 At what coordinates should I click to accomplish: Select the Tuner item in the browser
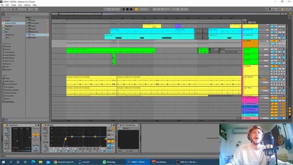click(x=37, y=35)
